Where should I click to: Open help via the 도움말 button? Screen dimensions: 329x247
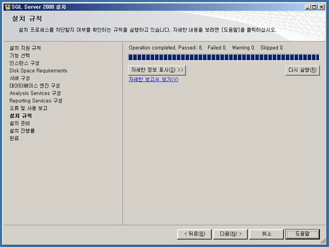pyautogui.click(x=302, y=234)
